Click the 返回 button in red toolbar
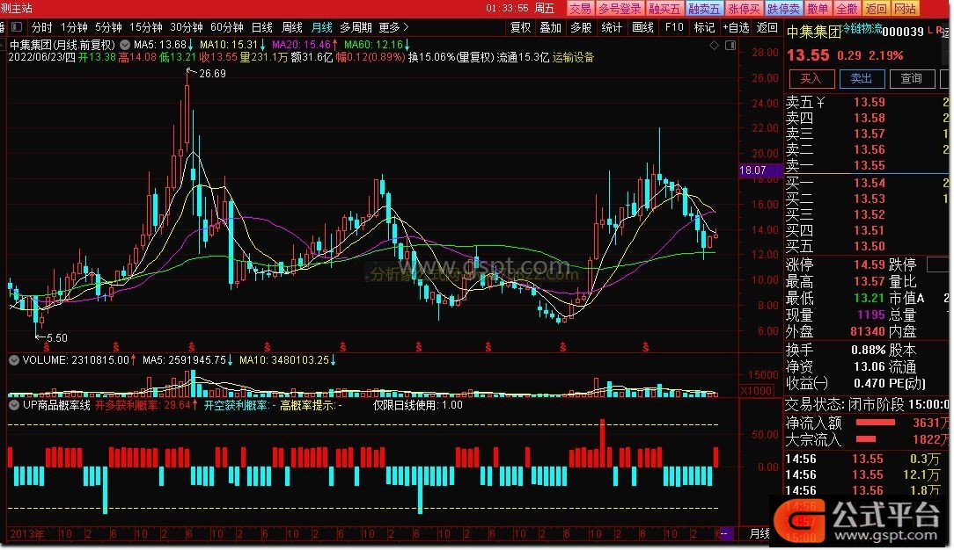This screenshot has height=550, width=954. [877, 9]
